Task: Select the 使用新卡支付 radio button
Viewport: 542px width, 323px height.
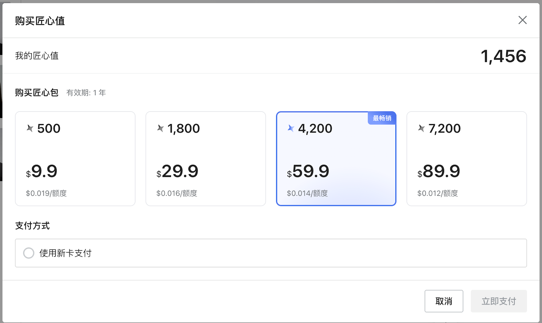Action: [x=29, y=253]
